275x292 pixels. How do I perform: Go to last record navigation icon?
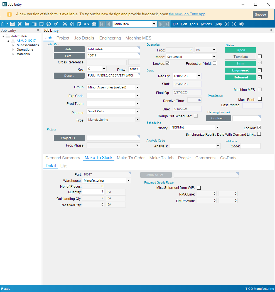[x=167, y=24]
